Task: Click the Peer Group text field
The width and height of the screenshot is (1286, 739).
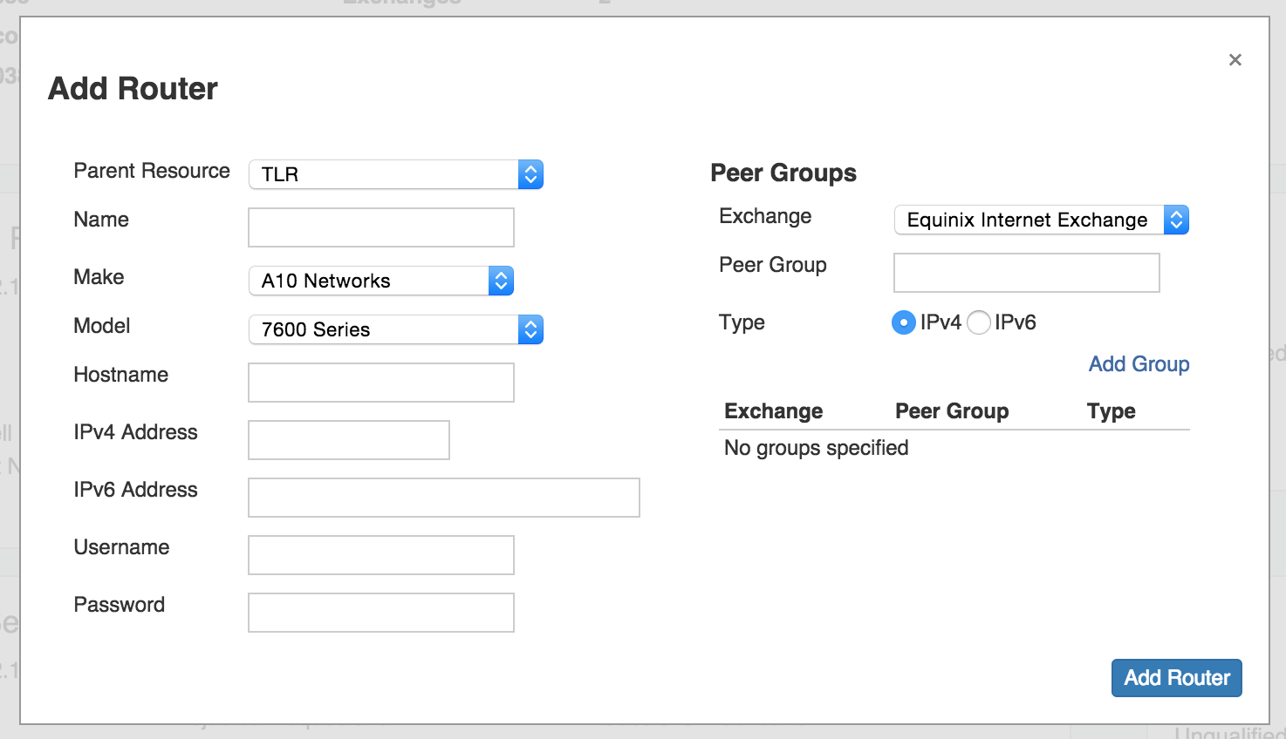Action: (1027, 273)
